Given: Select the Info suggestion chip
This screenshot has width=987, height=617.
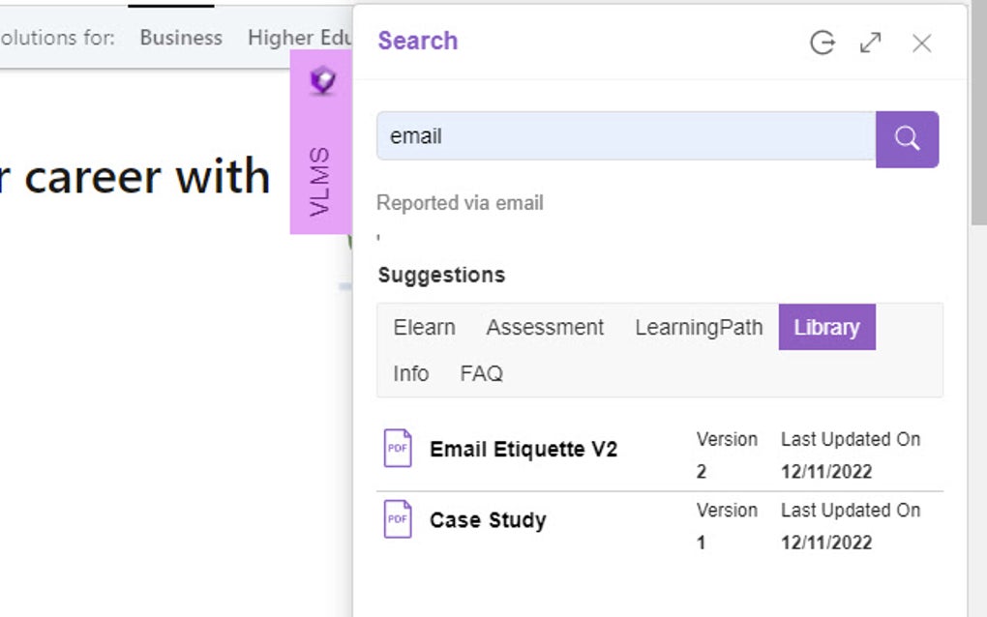Looking at the screenshot, I should (x=410, y=373).
